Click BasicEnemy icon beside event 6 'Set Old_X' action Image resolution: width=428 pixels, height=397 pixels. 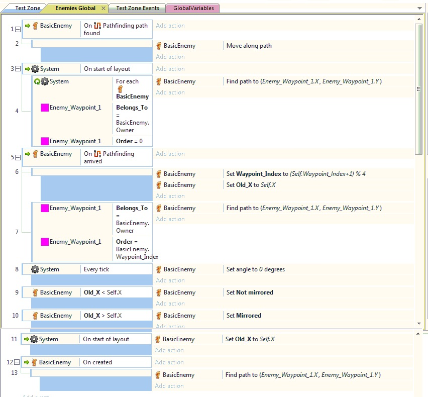[x=159, y=185]
